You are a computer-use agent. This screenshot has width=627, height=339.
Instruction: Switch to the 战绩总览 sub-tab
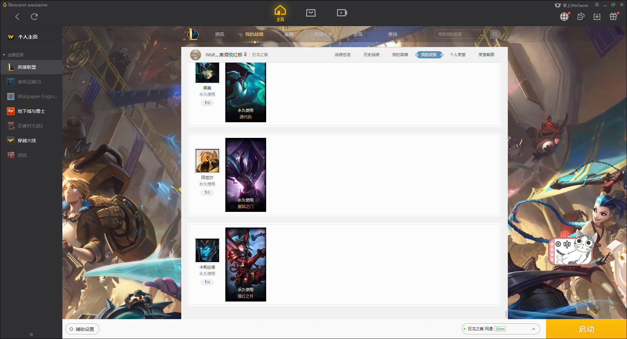343,55
